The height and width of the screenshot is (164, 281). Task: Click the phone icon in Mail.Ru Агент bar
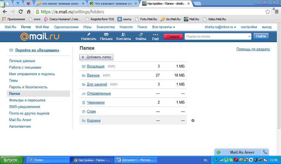click(x=265, y=152)
